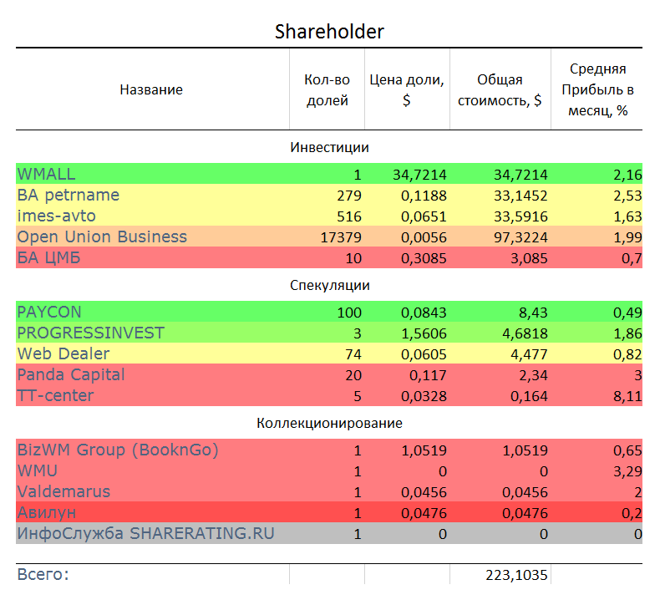Click monthly profit '1,99' in Open Union Business row

pos(627,237)
